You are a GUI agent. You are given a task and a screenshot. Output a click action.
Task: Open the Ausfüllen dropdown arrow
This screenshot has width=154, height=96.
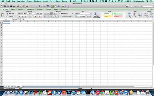[16, 13]
